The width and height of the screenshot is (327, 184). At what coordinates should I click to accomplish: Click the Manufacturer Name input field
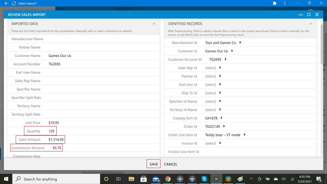pyautogui.click(x=103, y=39)
